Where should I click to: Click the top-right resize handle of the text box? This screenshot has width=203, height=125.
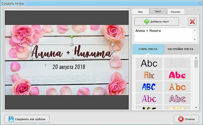coord(113,45)
